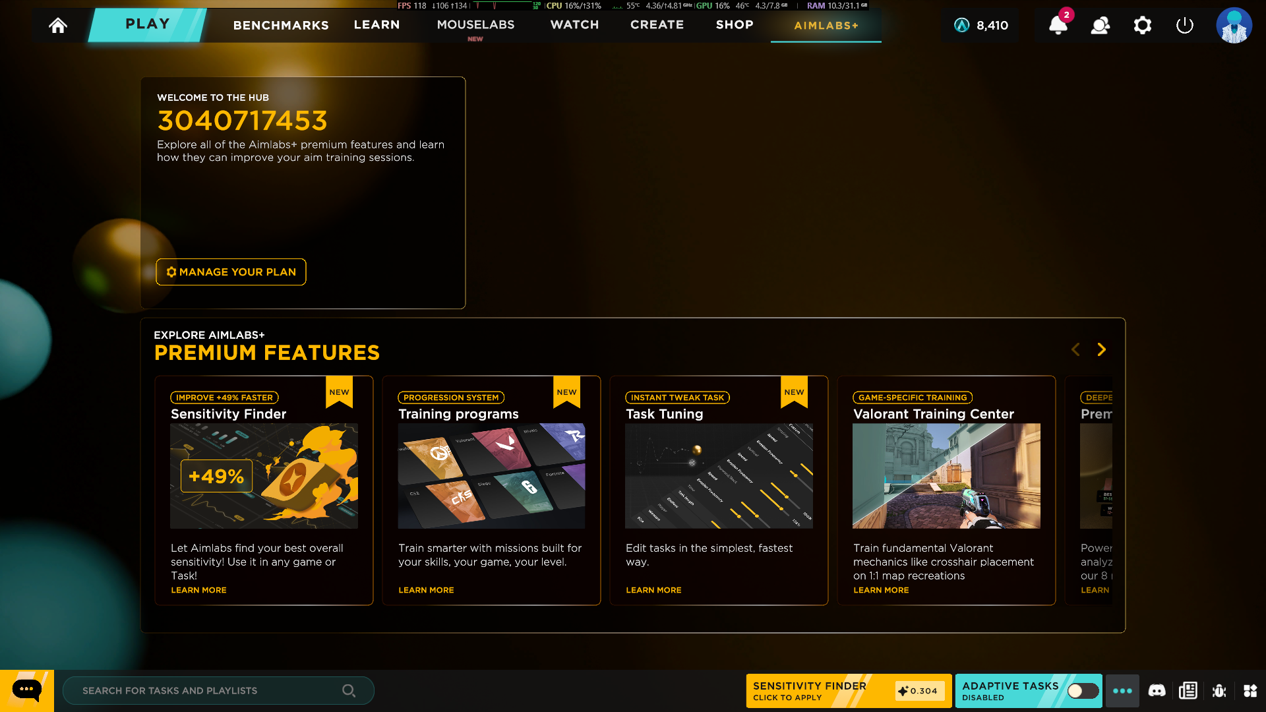Click the 'Training programs' card title
The width and height of the screenshot is (1266, 712).
458,414
